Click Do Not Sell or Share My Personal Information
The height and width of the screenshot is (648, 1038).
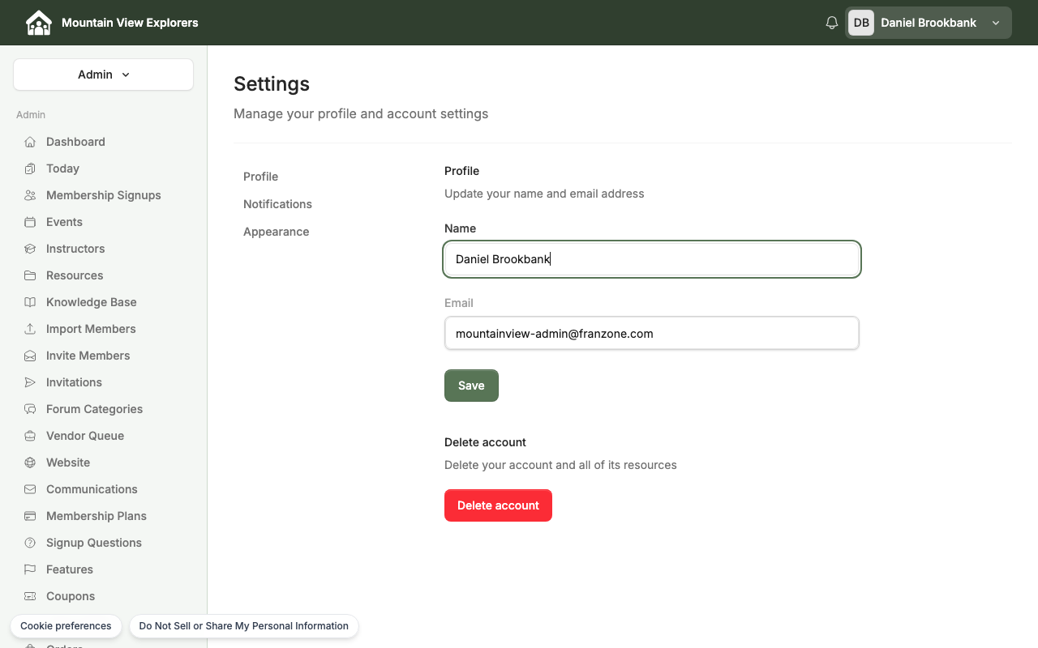tap(243, 626)
